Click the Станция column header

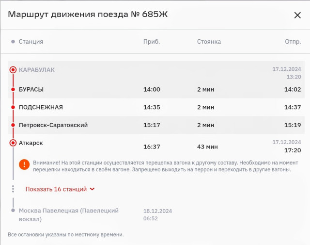coord(31,42)
